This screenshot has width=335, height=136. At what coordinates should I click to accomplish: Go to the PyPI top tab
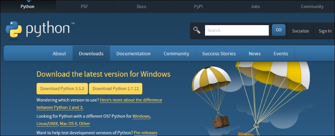click(198, 6)
